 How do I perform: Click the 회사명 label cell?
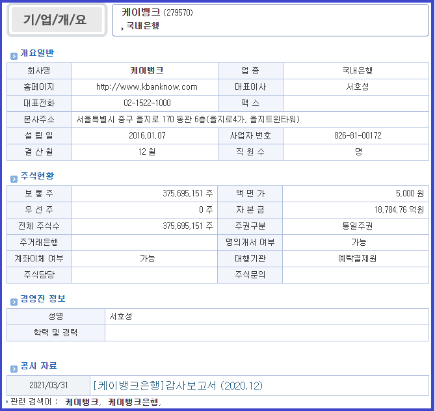tap(39, 71)
